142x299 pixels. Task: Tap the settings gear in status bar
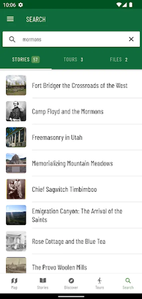click(x=21, y=5)
